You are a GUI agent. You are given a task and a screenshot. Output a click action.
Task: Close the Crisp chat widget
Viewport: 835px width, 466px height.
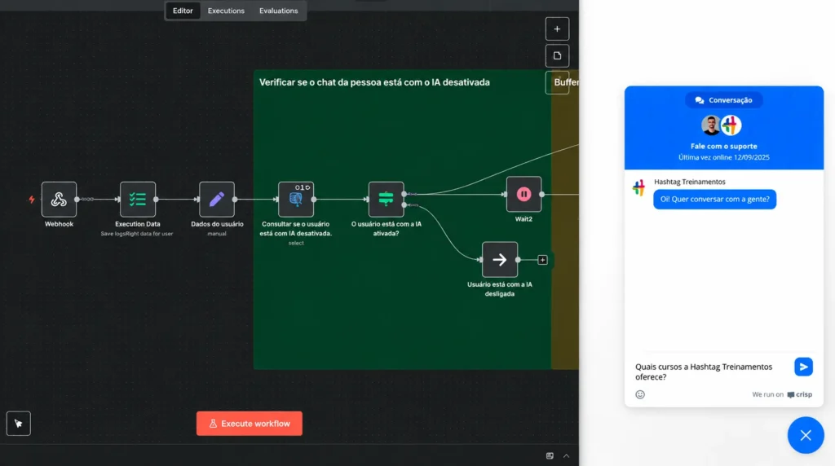pyautogui.click(x=806, y=435)
